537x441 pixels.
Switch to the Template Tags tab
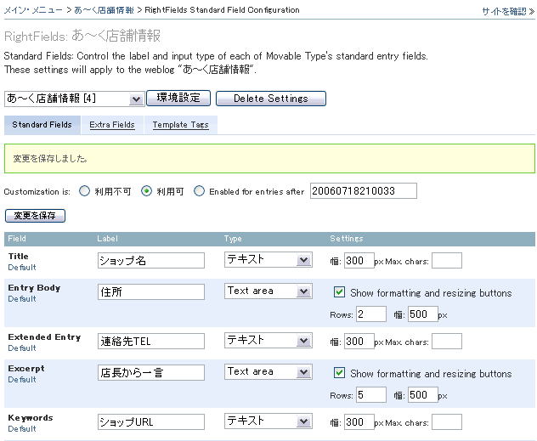180,125
